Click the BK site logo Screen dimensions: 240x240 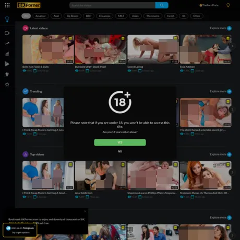click(29, 5)
